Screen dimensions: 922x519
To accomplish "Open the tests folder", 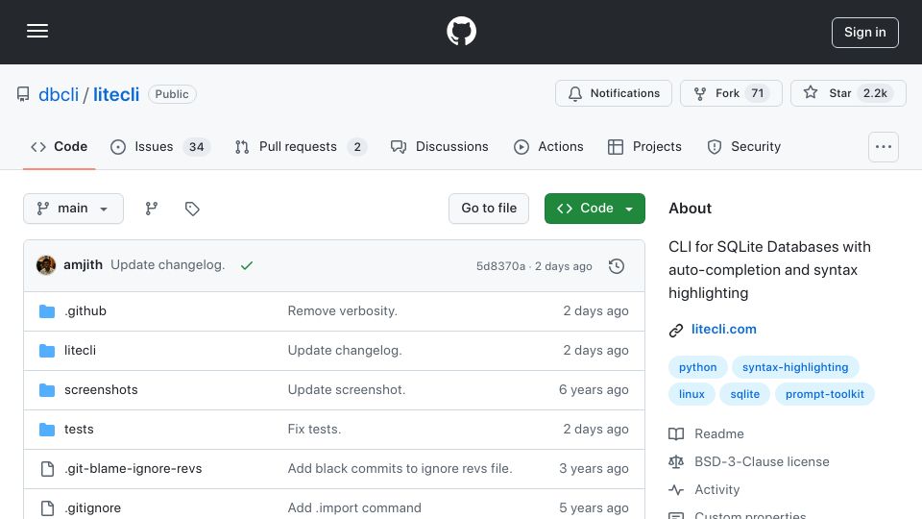I will tap(79, 429).
